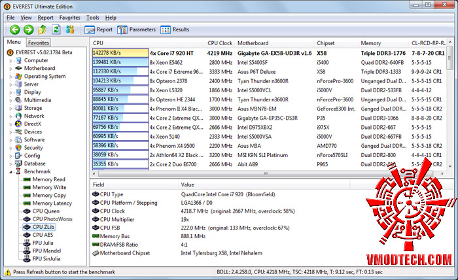Collapse the Benchmark tree node

pos(11,171)
